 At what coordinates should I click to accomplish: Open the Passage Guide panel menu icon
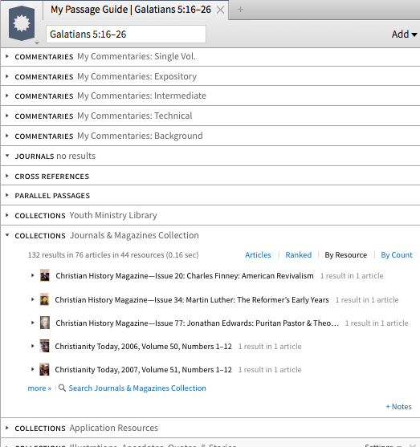coord(22,23)
